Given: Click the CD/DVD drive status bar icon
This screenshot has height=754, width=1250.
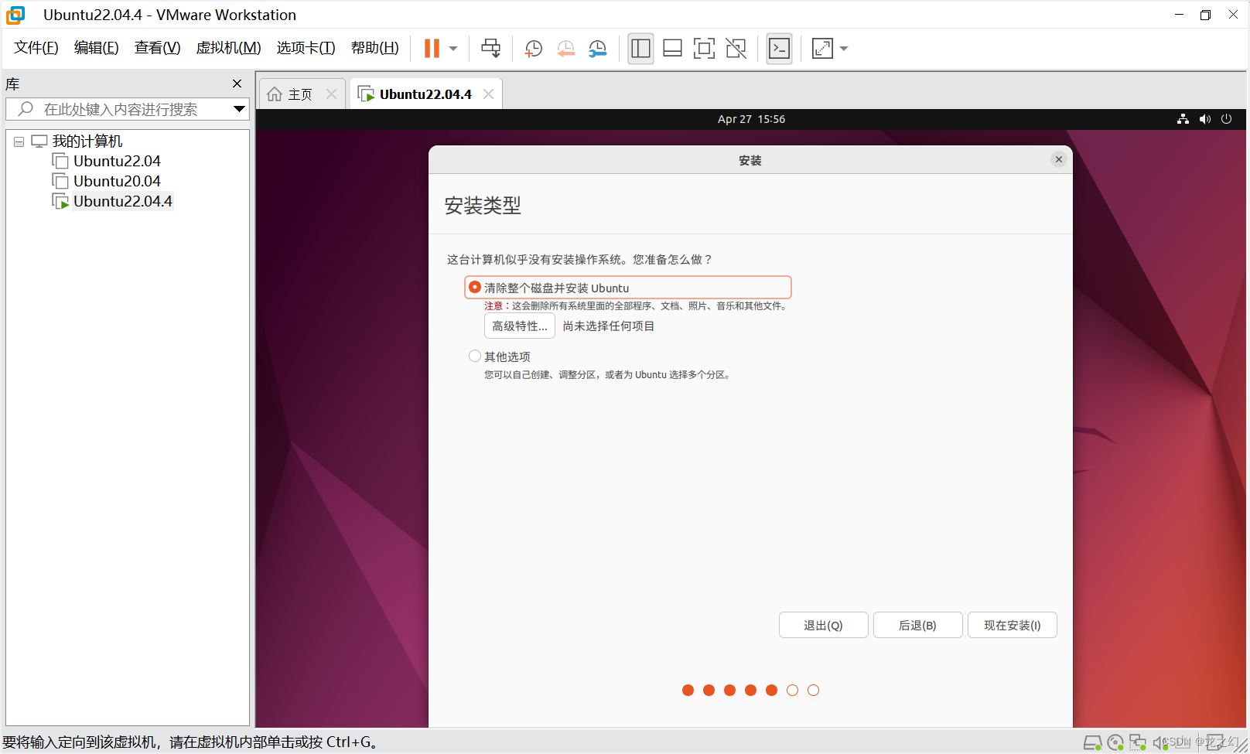Looking at the screenshot, I should pyautogui.click(x=1115, y=742).
